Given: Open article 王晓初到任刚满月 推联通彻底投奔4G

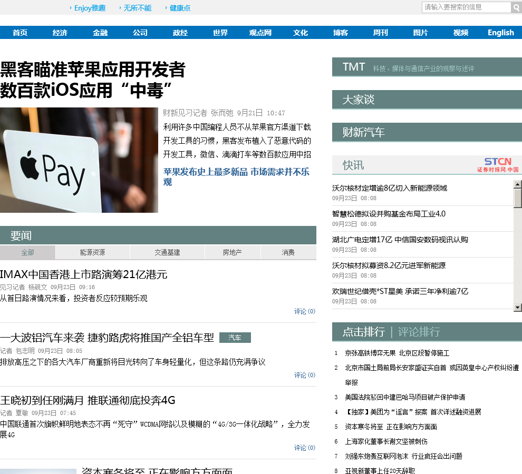Looking at the screenshot, I should click(x=88, y=400).
